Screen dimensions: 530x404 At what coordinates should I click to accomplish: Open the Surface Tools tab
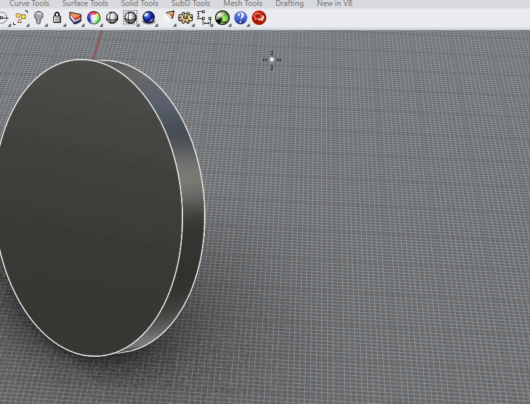[85, 3]
